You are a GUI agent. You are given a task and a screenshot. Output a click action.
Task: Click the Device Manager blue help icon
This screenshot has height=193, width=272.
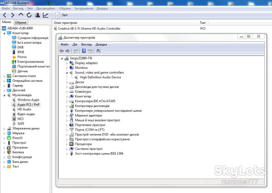[x=84, y=51]
